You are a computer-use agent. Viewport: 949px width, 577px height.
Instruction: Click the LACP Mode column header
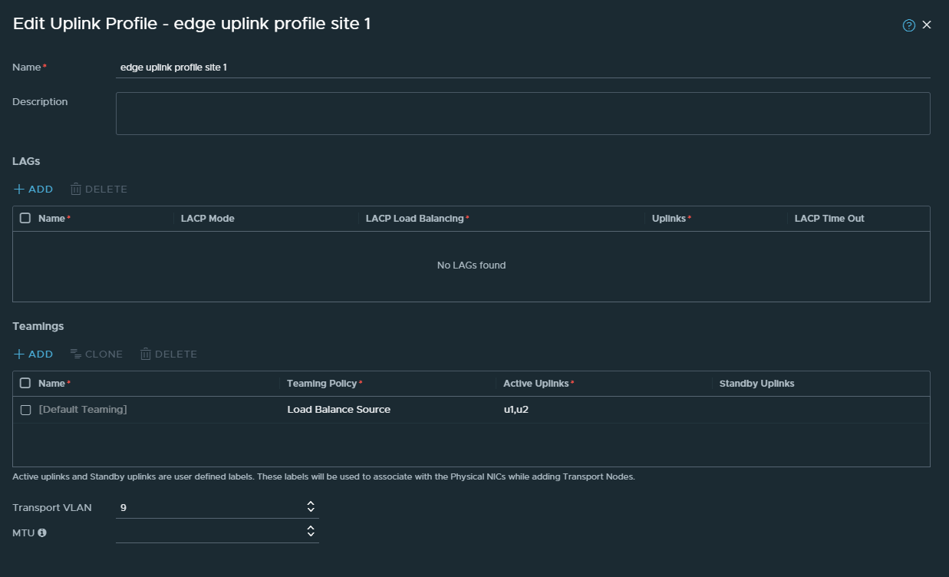208,219
